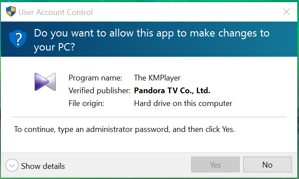This screenshot has height=179, width=299.
Task: Close the User Account Control dialog
Action: click(x=286, y=12)
